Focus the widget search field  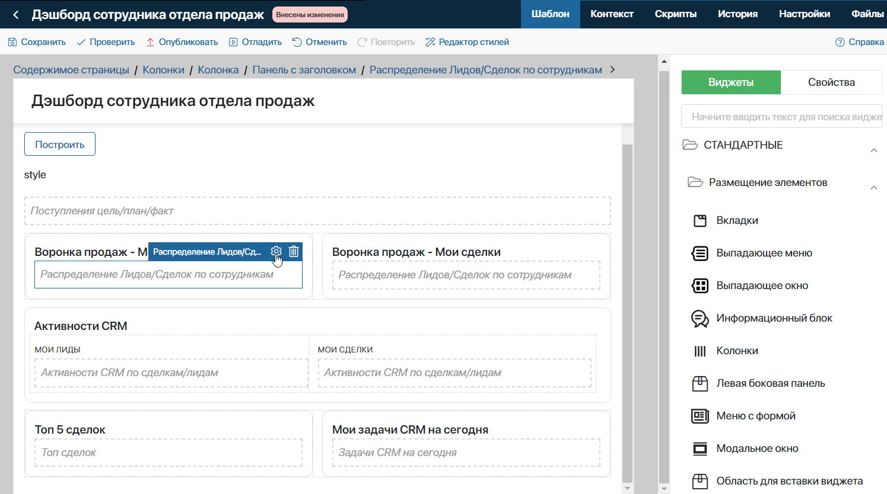click(x=782, y=117)
